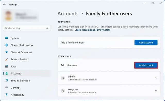Open System via its monitor icon
The width and height of the screenshot is (165, 101).
coord(6,38)
